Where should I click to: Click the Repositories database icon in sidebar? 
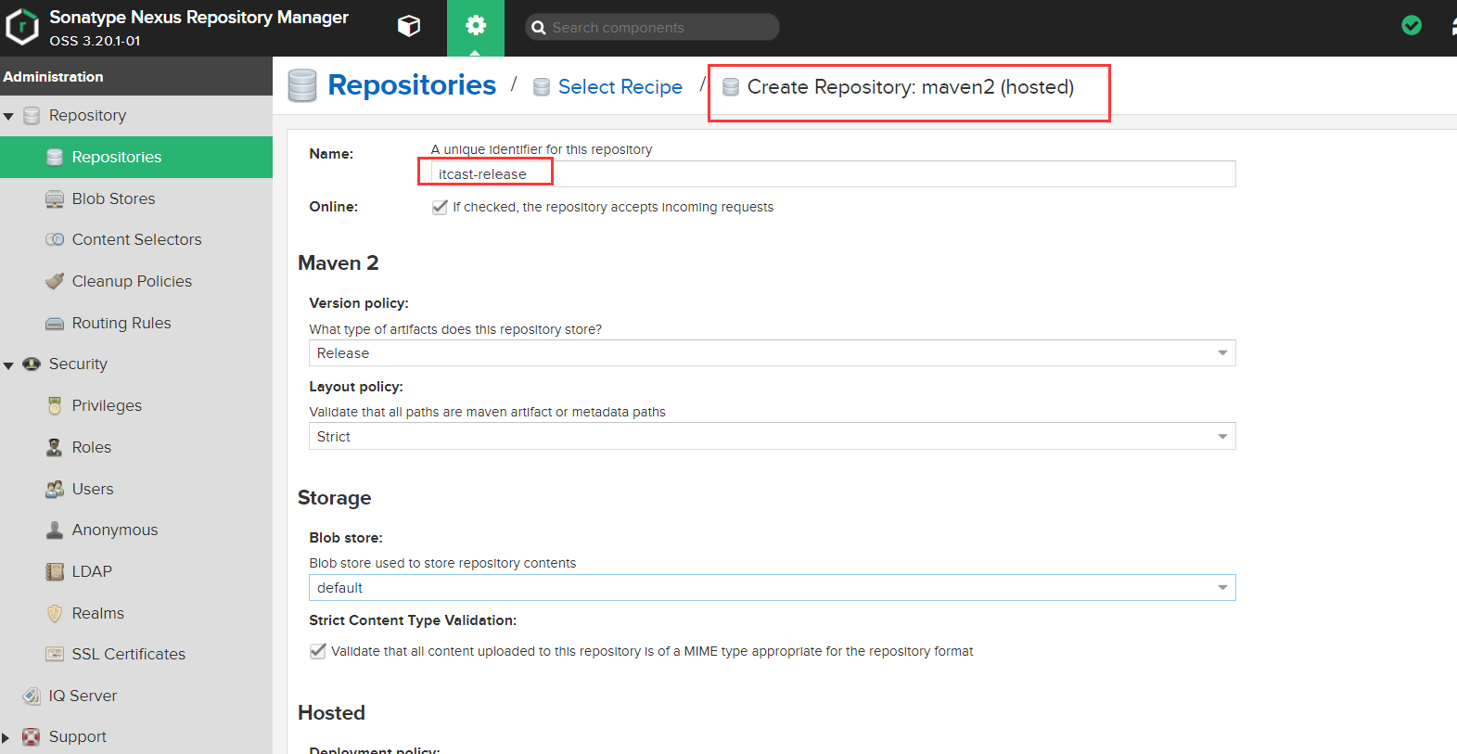click(x=55, y=157)
